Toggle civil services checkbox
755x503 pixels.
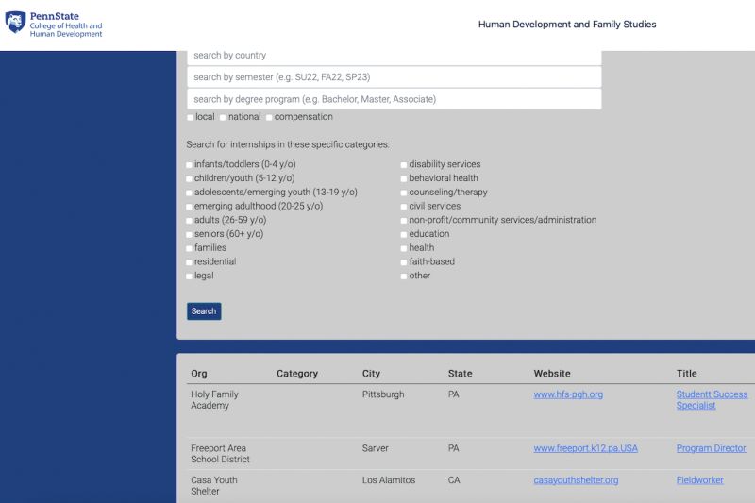[x=404, y=207]
